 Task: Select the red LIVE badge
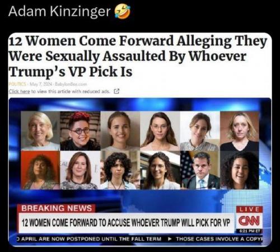coord(249,209)
